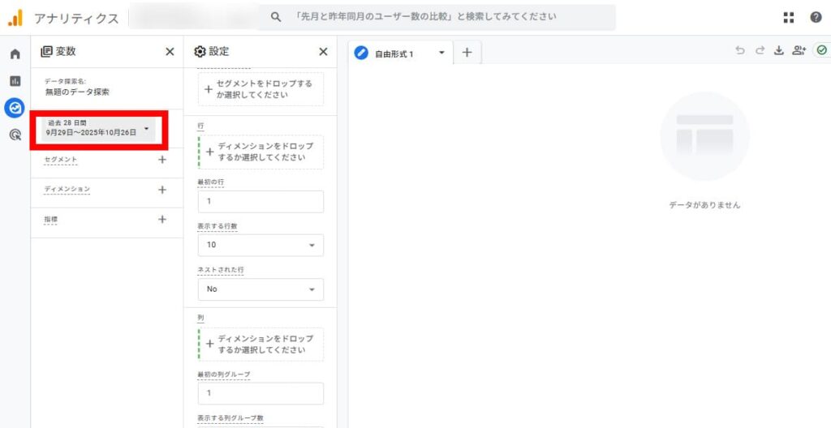Select the Explore icon in sidebar
Image resolution: width=831 pixels, height=428 pixels.
tap(15, 108)
